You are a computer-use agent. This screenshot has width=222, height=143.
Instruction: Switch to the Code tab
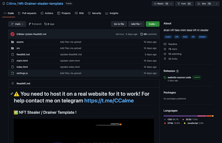(x=9, y=13)
